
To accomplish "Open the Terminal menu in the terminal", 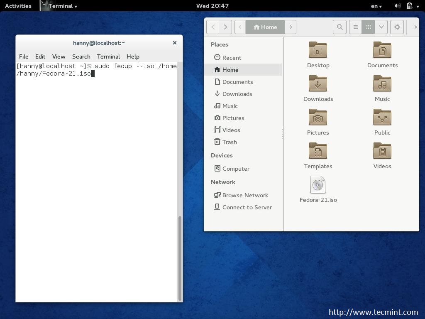I will [108, 56].
